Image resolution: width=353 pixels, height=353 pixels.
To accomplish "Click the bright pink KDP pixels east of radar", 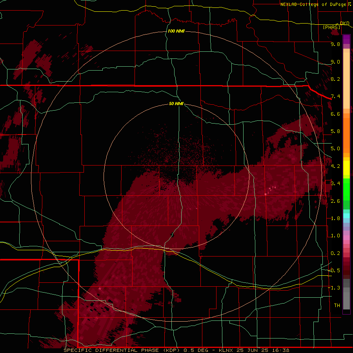I will pyautogui.click(x=270, y=190).
